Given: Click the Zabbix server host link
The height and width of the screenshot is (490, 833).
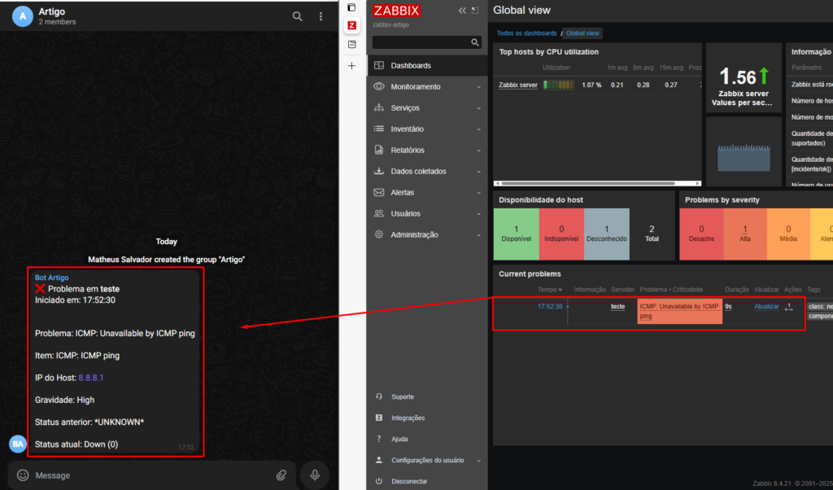Looking at the screenshot, I should 518,85.
